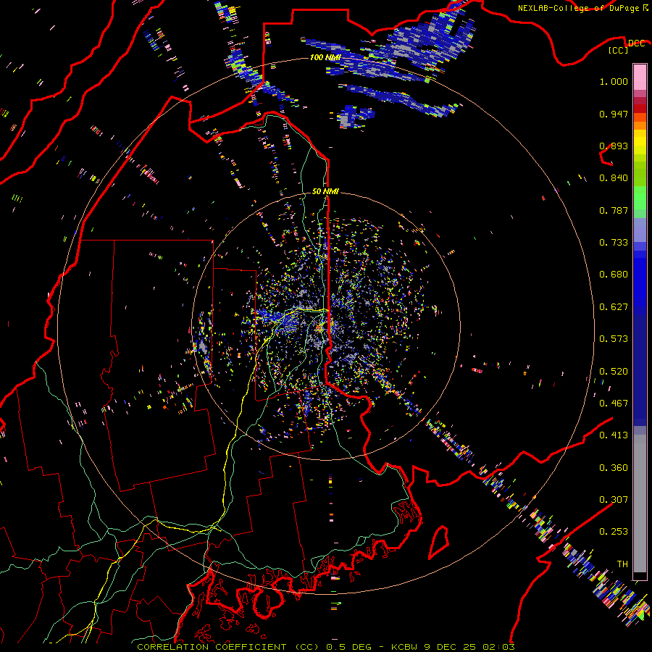Click the CORRELATION COEFFICIENT caption at bottom
This screenshot has height=652, width=652.
click(x=326, y=647)
